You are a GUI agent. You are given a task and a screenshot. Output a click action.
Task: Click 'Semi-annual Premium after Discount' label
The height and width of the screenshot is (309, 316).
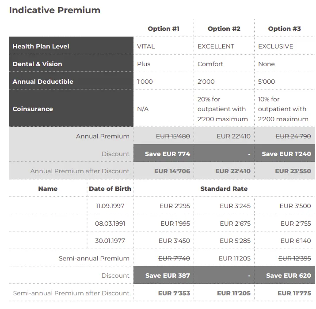pyautogui.click(x=71, y=293)
